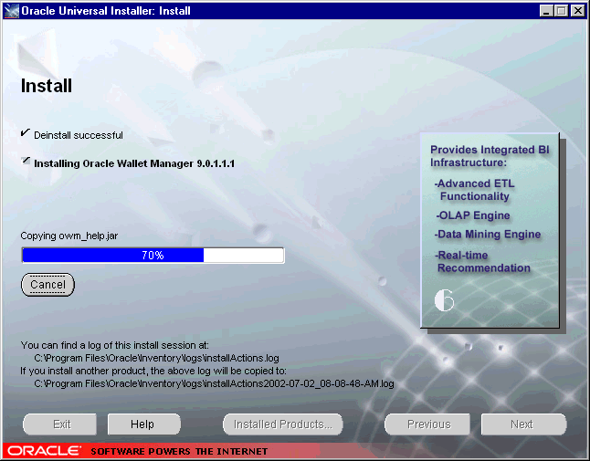This screenshot has width=590, height=461.
Task: Click 'Copying owm_help.jar' status text
Action: coord(69,236)
